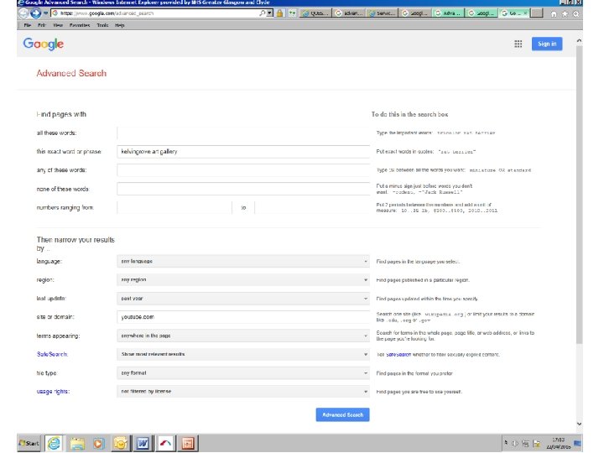Click the search magnifier in address bar

(263, 13)
